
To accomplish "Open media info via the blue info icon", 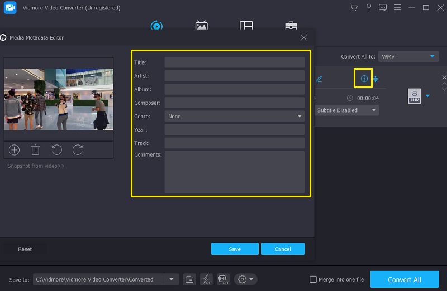I will (364, 79).
